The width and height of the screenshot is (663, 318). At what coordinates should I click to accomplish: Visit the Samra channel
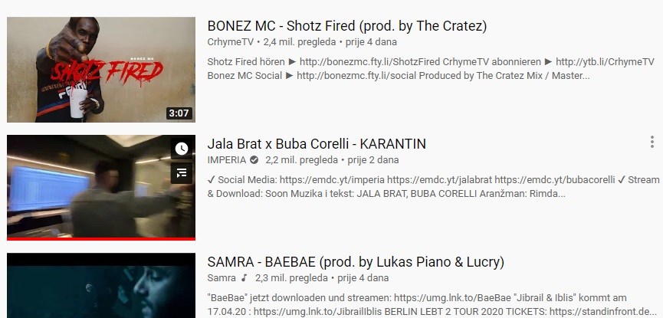pos(222,278)
